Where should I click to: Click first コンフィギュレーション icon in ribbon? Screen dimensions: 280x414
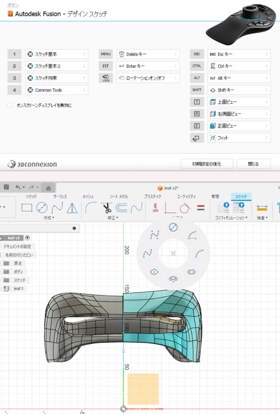[x=224, y=207]
